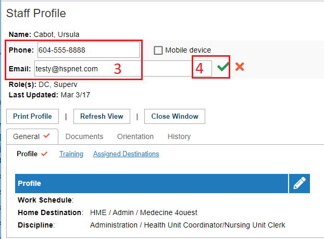Go to the Orientation tab
Viewport: 324px width, 239px height.
click(135, 136)
